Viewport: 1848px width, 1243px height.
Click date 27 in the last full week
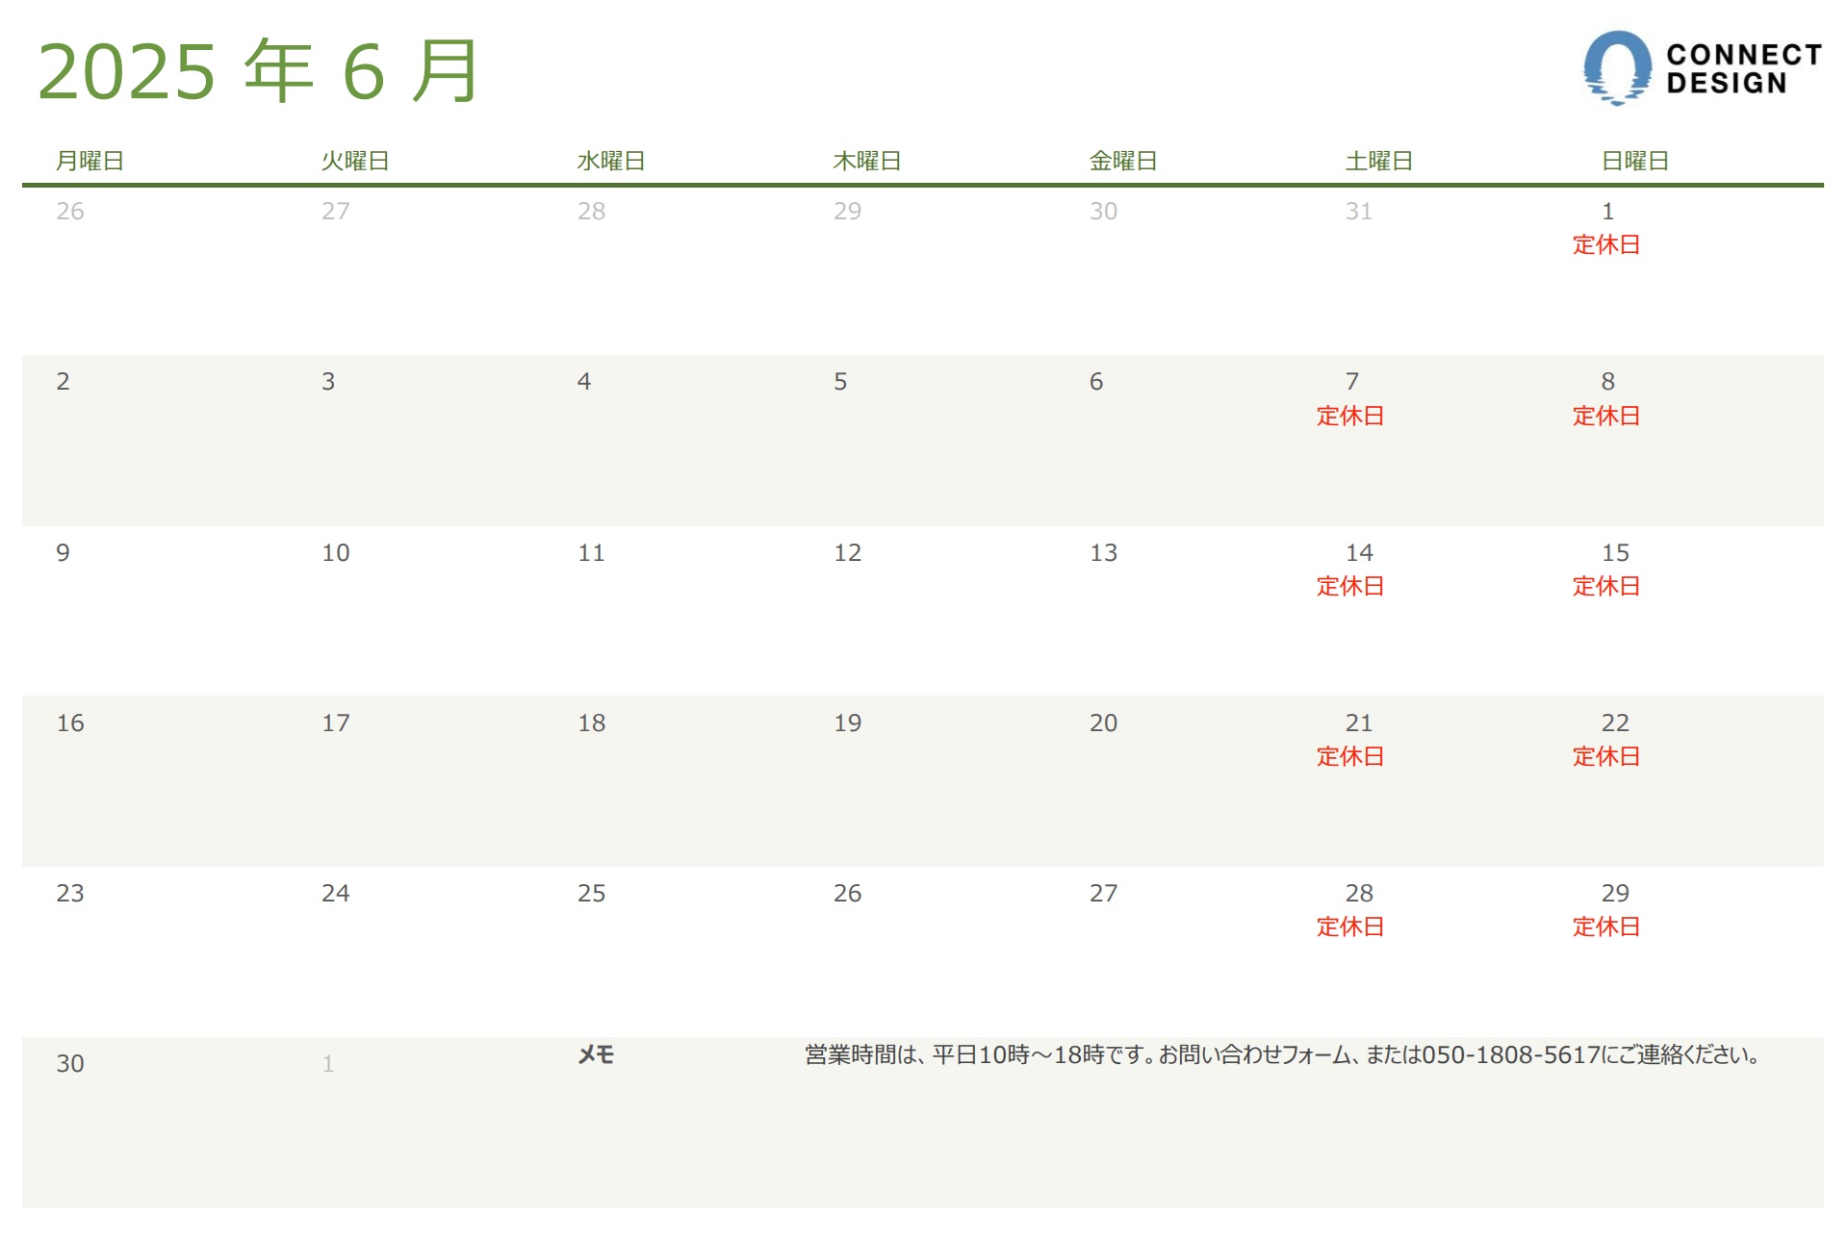click(1103, 893)
